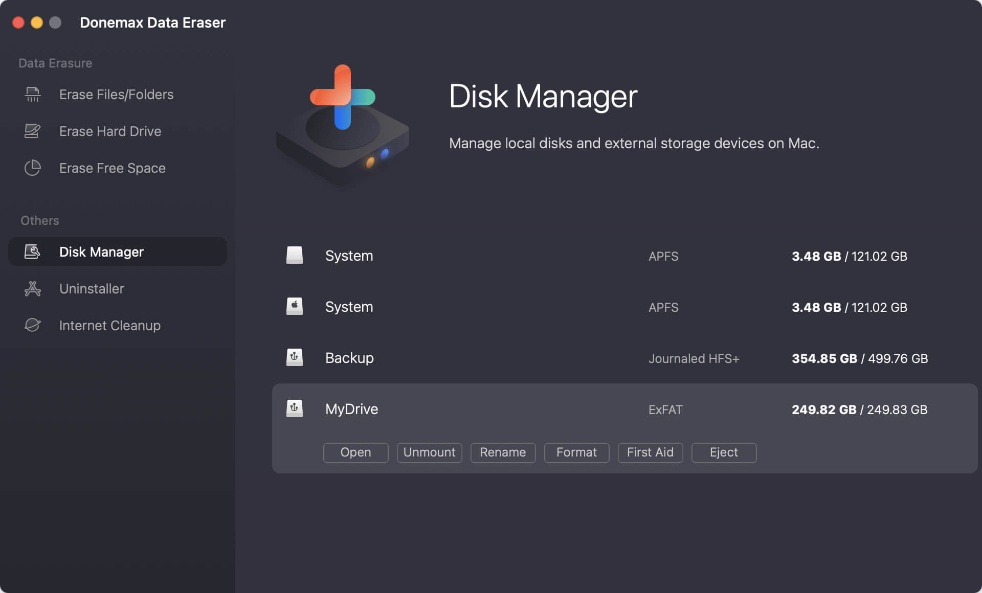Click the Others section header
The width and height of the screenshot is (982, 593).
40,220
